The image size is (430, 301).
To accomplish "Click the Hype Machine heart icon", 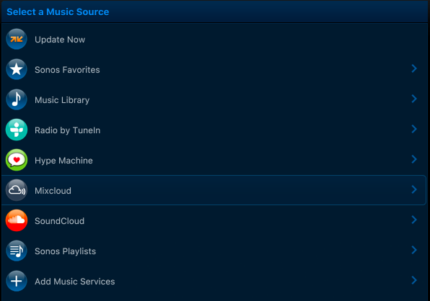I will pos(17,160).
